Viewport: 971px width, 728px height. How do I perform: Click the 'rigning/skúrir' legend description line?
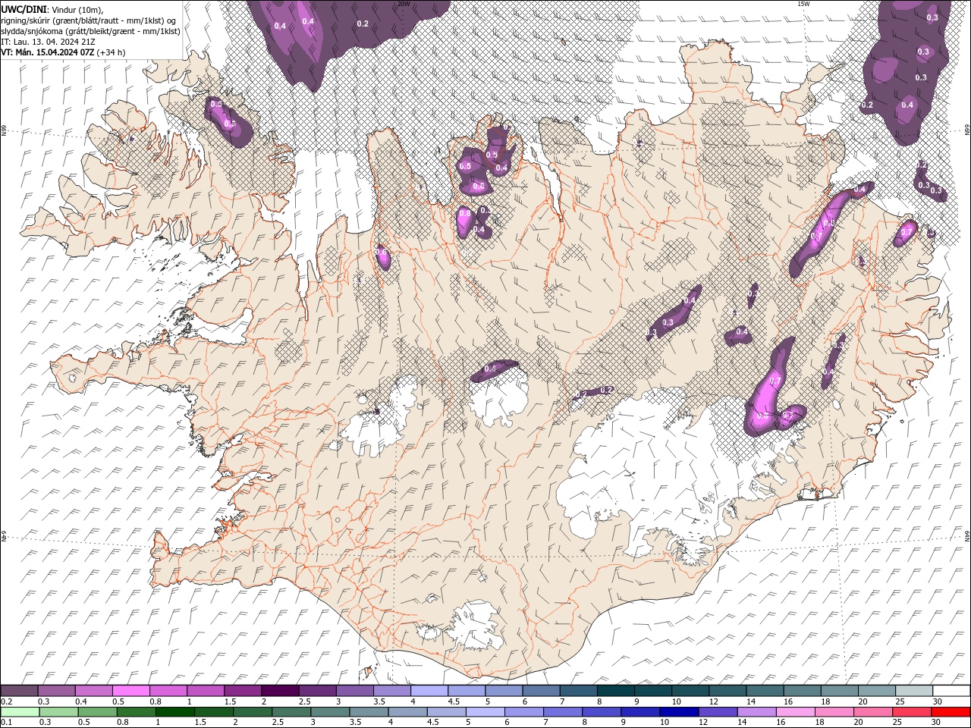tap(89, 20)
